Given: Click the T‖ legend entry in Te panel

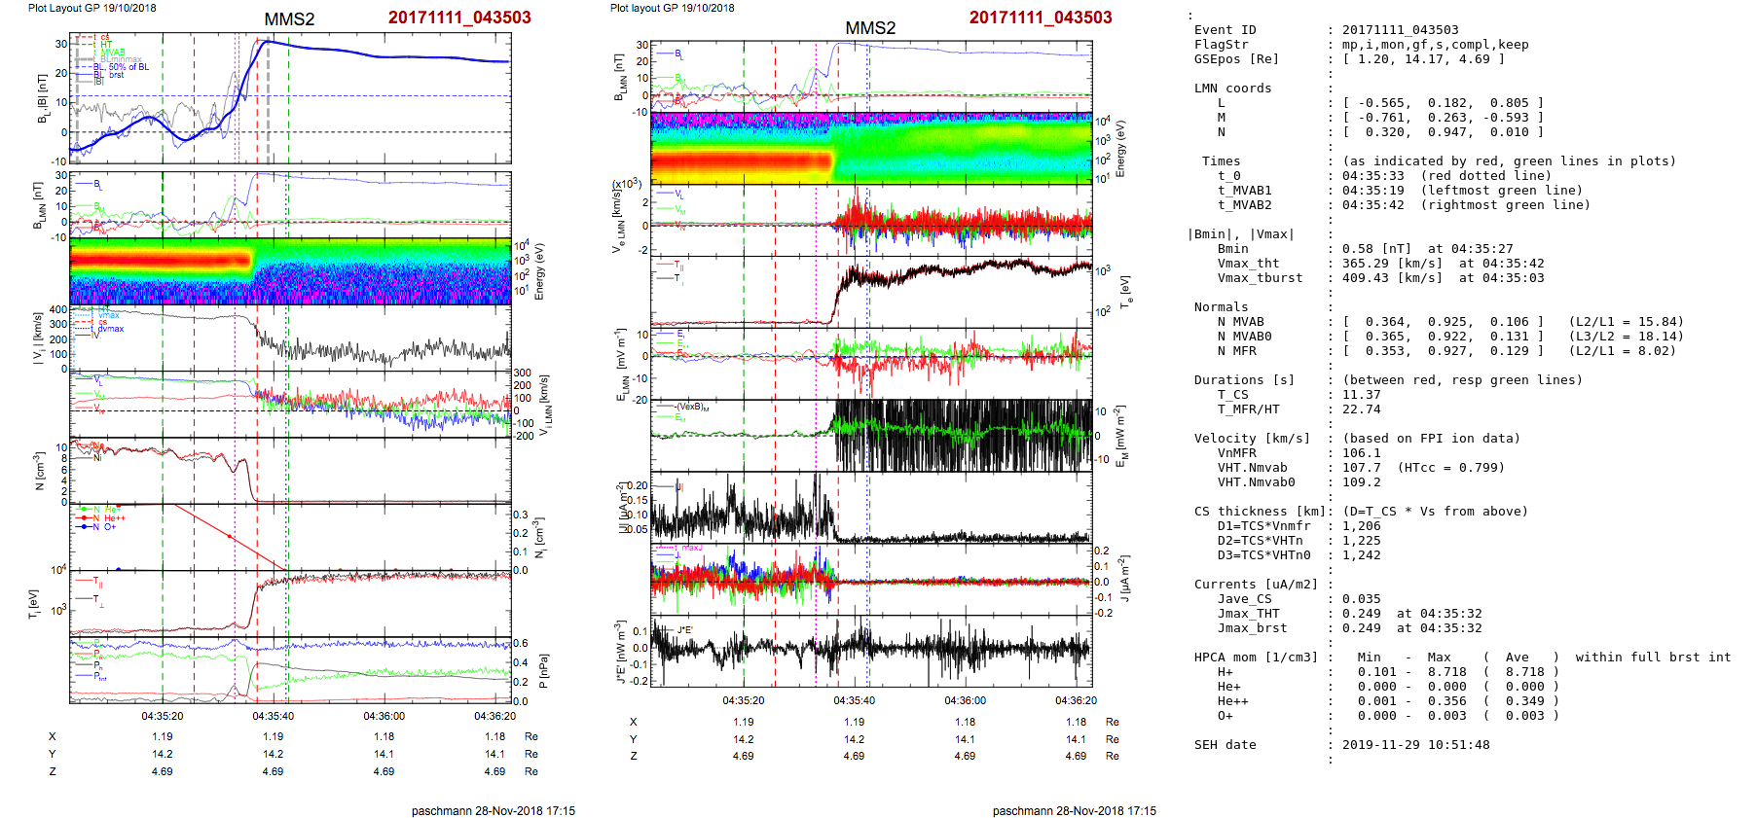Looking at the screenshot, I should click(x=678, y=265).
